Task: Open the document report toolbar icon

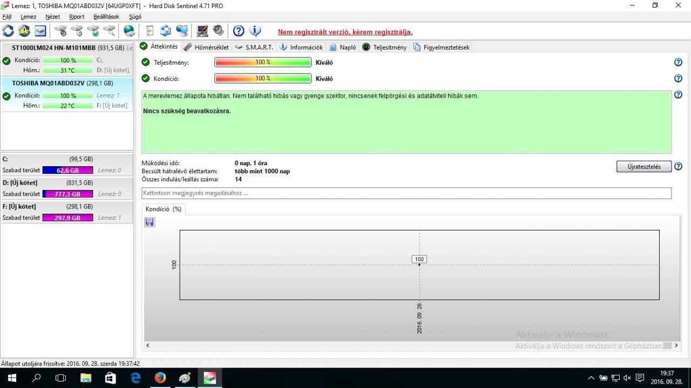Action: pyautogui.click(x=150, y=31)
